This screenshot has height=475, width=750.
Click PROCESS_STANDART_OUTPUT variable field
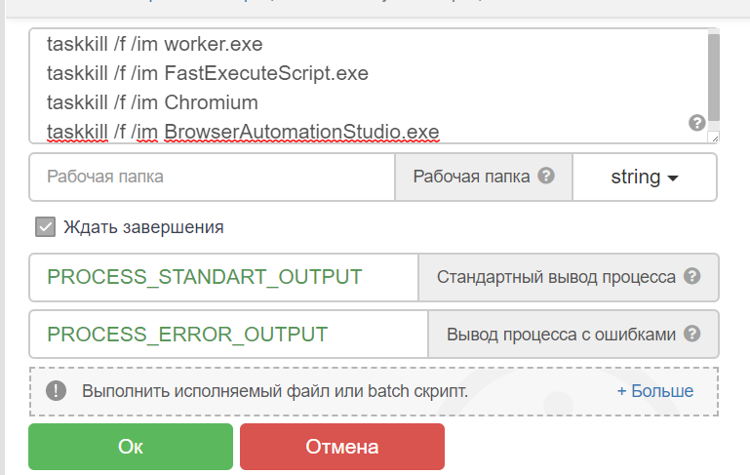(223, 277)
